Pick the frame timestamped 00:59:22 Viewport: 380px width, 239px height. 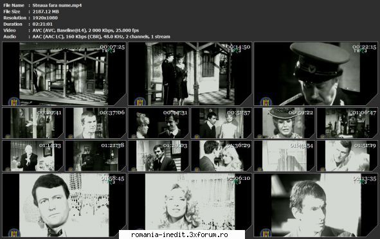click(x=284, y=123)
